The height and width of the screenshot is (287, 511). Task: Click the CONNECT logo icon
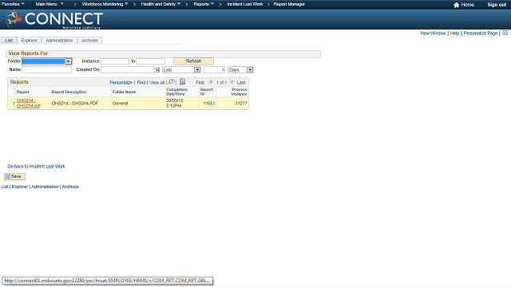12,18
